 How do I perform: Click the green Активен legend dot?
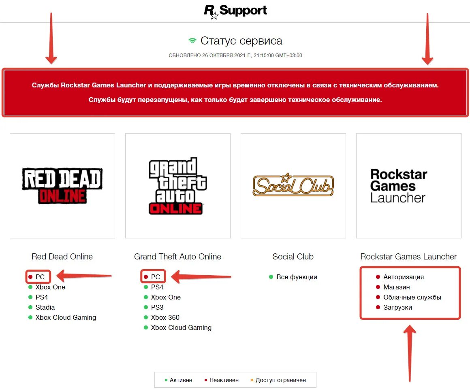point(166,380)
